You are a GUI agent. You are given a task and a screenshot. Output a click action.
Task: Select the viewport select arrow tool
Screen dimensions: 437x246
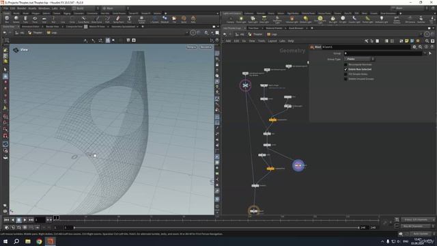(5, 70)
